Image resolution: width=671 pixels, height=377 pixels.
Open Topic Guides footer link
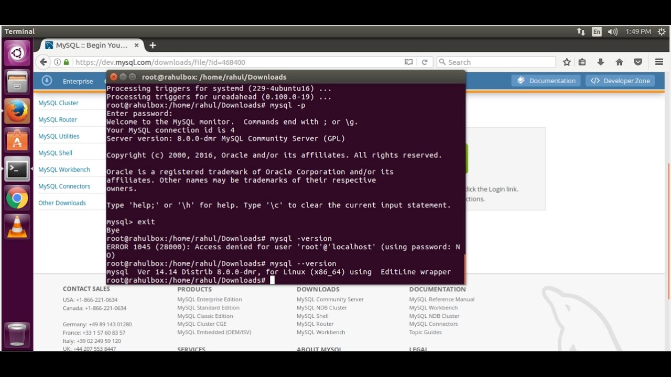click(425, 332)
